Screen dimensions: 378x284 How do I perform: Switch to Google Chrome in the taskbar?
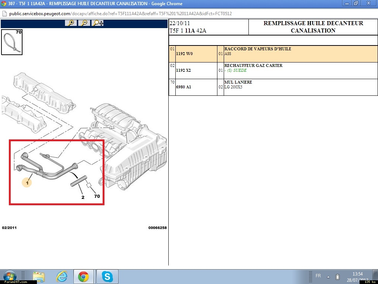point(83,277)
